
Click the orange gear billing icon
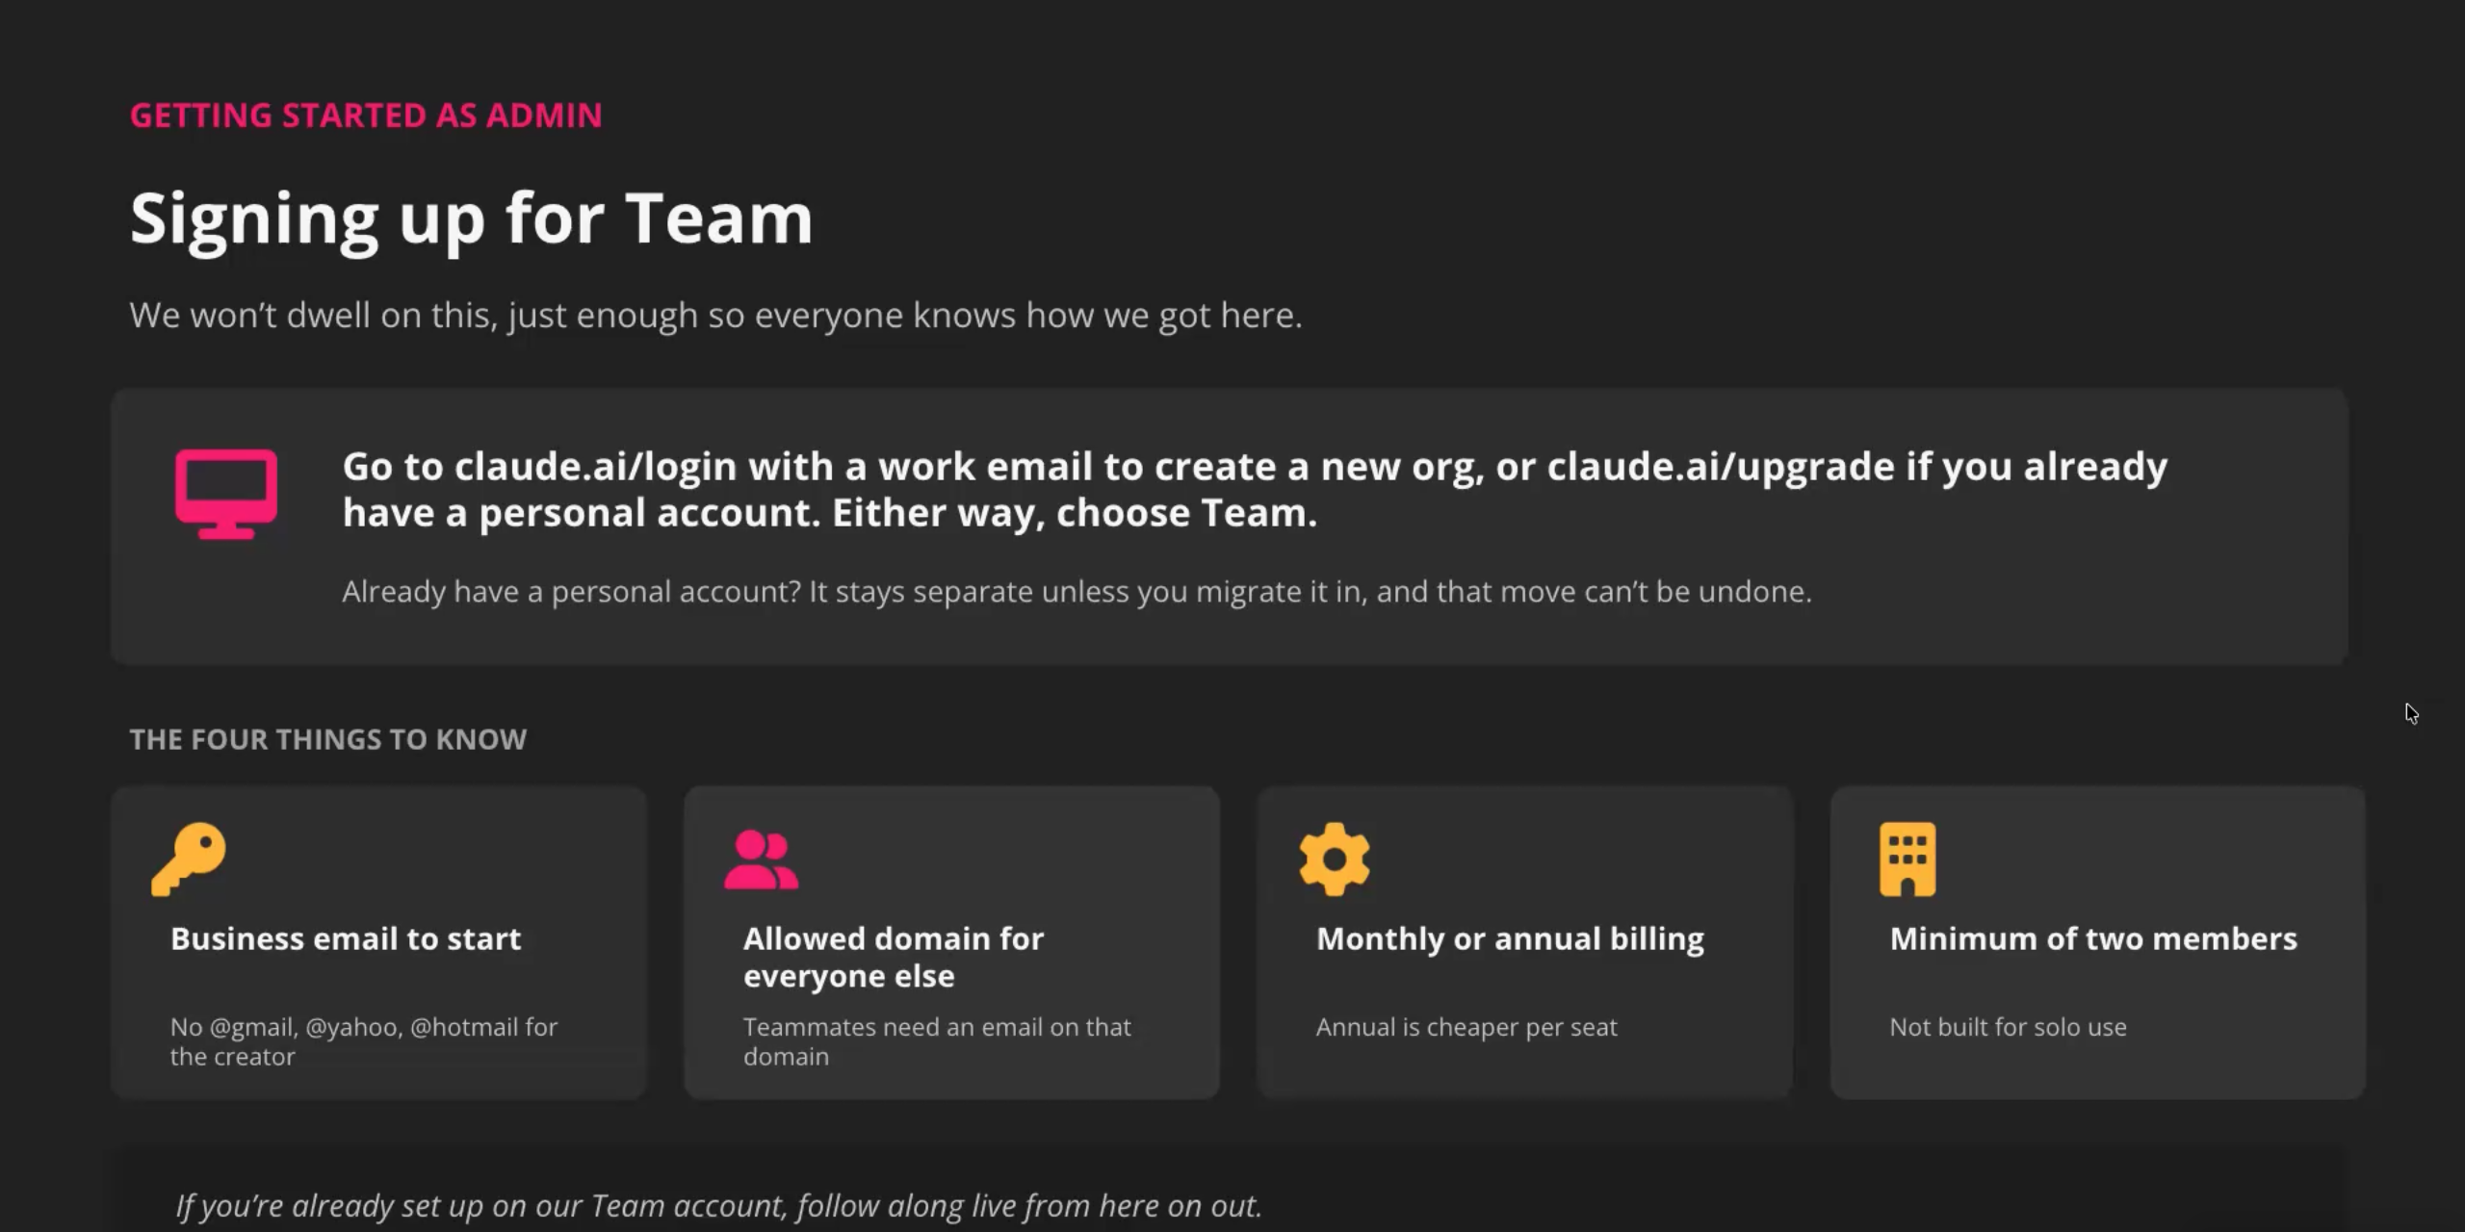pyautogui.click(x=1334, y=859)
